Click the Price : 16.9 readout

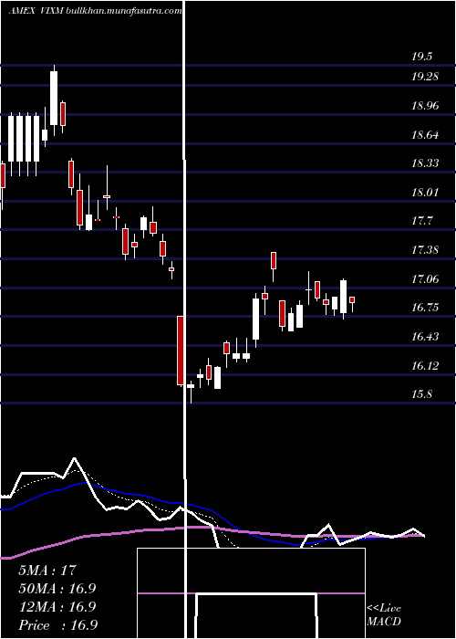pos(57,624)
